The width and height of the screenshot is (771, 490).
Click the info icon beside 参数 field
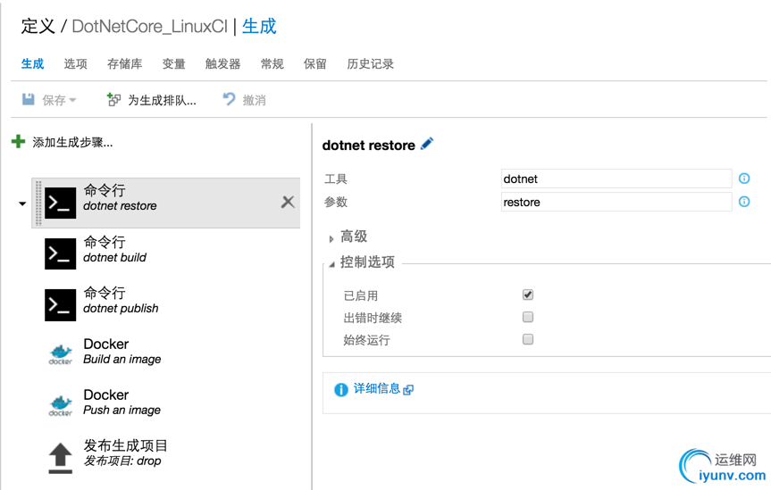744,202
